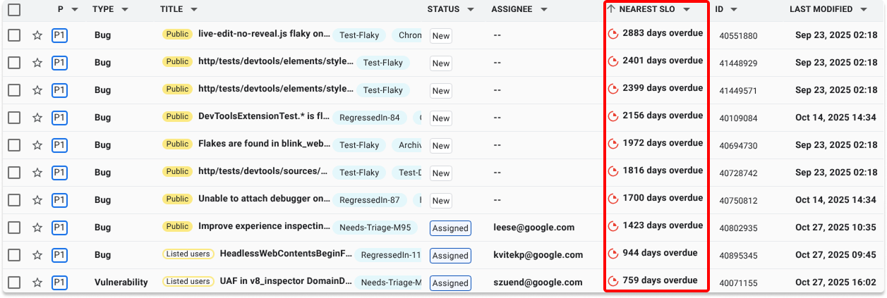Click overdue clock icon for 2883 days
Screen dimensions: 887x298
click(613, 34)
